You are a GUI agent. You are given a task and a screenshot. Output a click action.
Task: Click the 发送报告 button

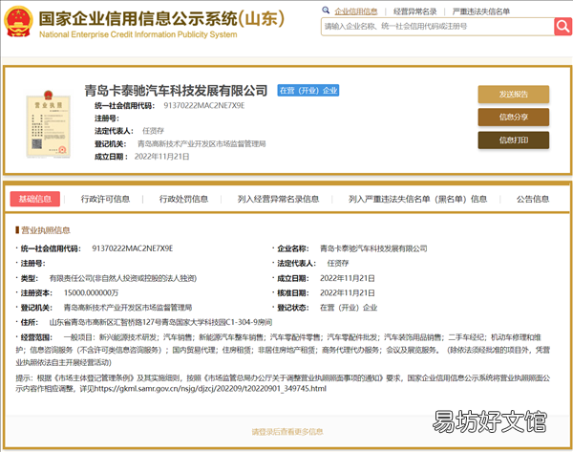point(514,95)
